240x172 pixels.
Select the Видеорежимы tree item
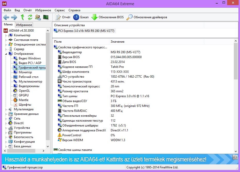(29, 86)
